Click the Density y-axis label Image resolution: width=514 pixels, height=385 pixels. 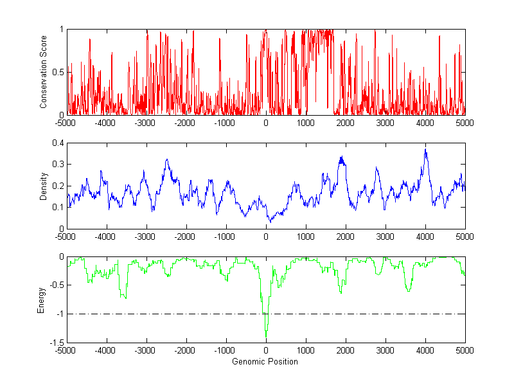(44, 186)
